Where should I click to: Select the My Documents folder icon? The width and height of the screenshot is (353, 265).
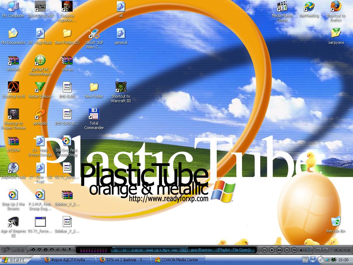pos(13,36)
